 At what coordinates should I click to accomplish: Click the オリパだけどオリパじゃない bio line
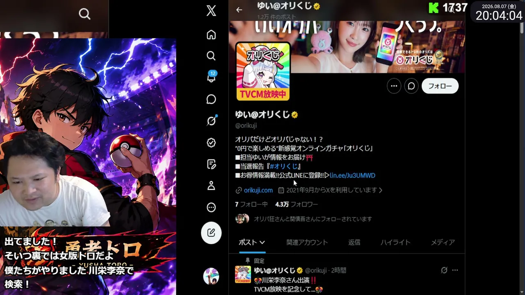(x=279, y=139)
